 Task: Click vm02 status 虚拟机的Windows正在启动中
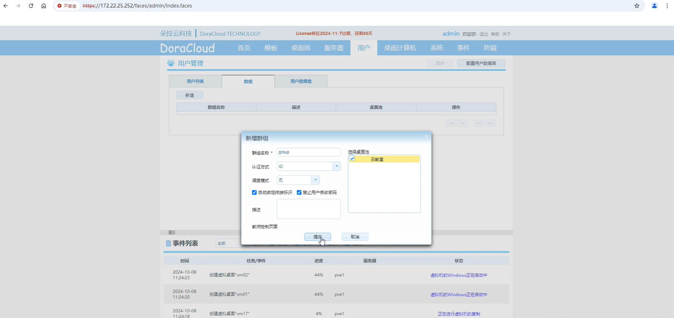point(459,275)
